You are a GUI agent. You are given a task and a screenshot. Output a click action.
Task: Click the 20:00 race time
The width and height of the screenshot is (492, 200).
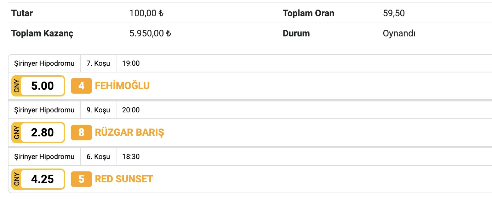131,110
